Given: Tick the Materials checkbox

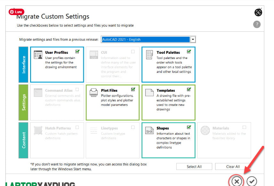Looking at the screenshot, I should [x=244, y=127].
